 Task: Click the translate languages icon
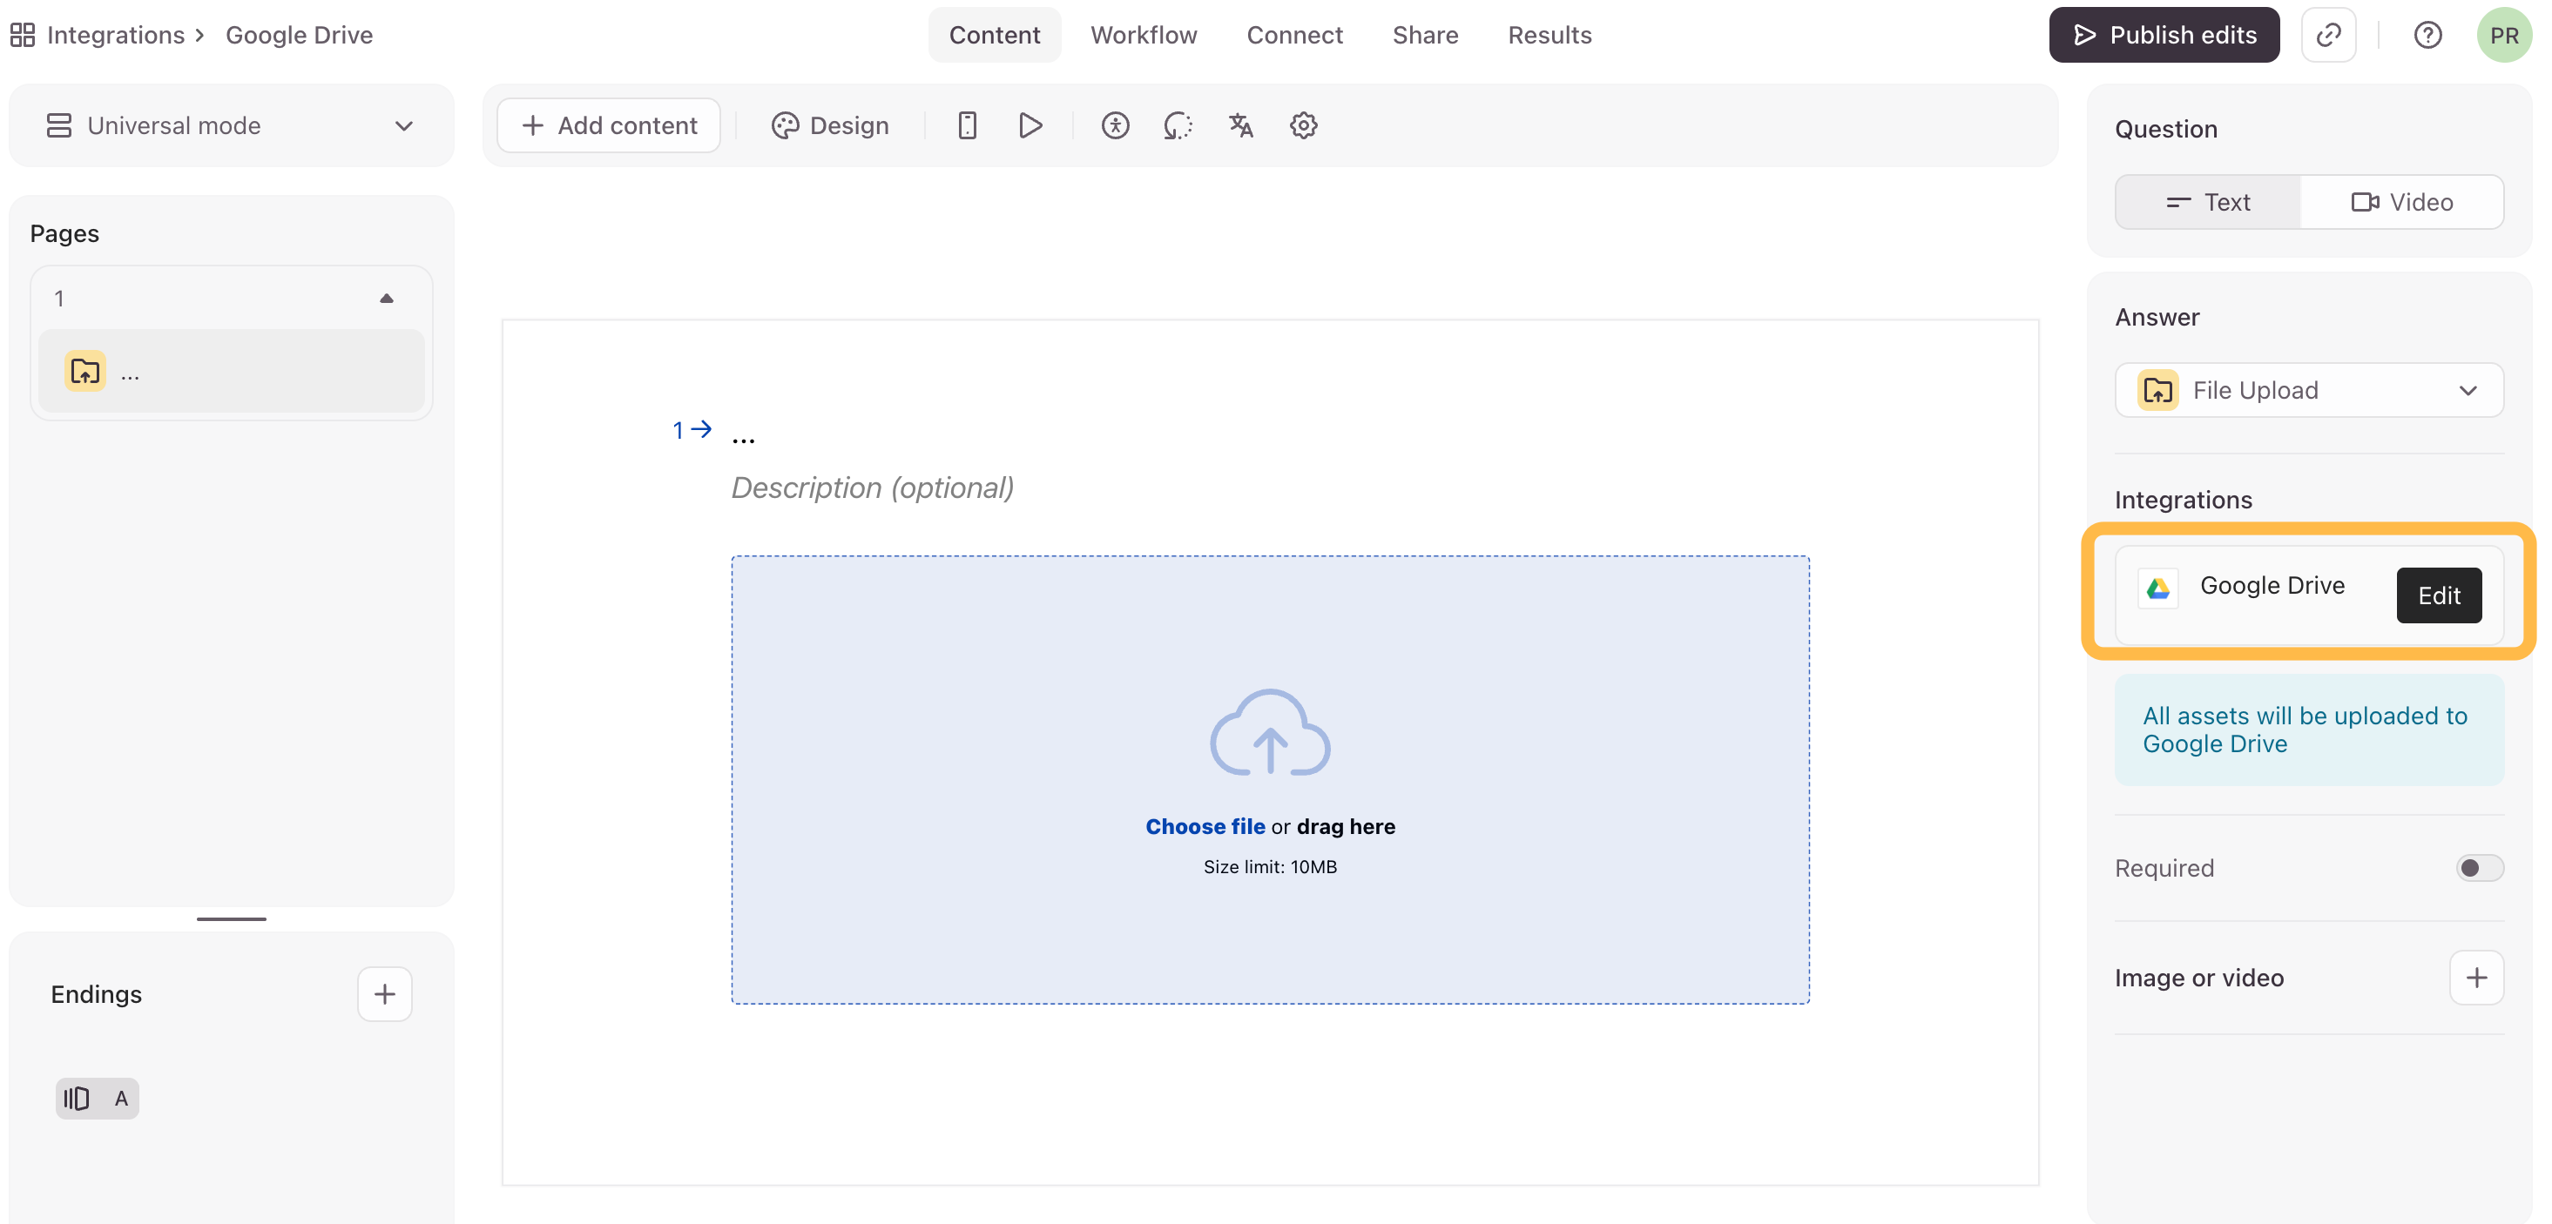pos(1240,125)
